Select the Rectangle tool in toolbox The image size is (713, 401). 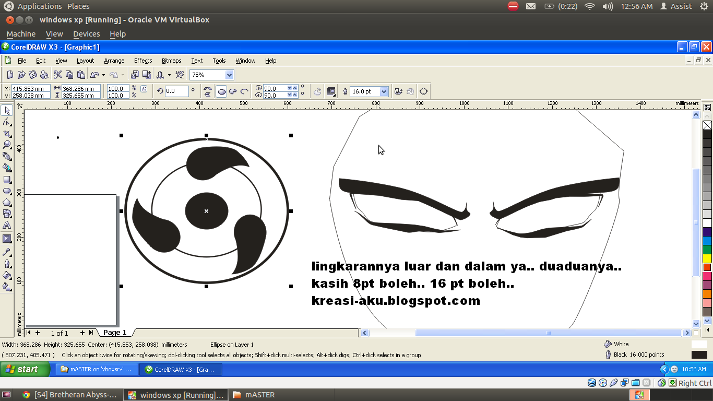click(7, 179)
